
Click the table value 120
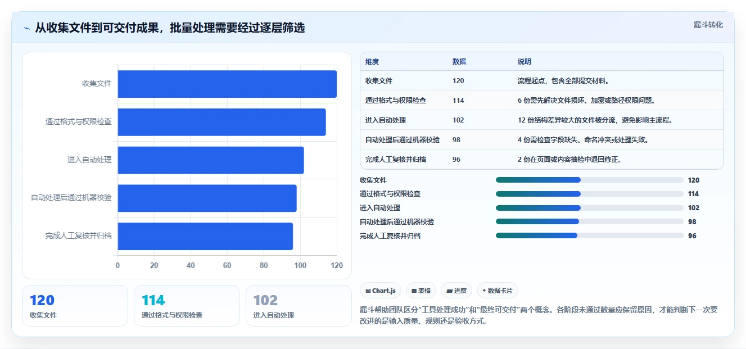(x=458, y=81)
